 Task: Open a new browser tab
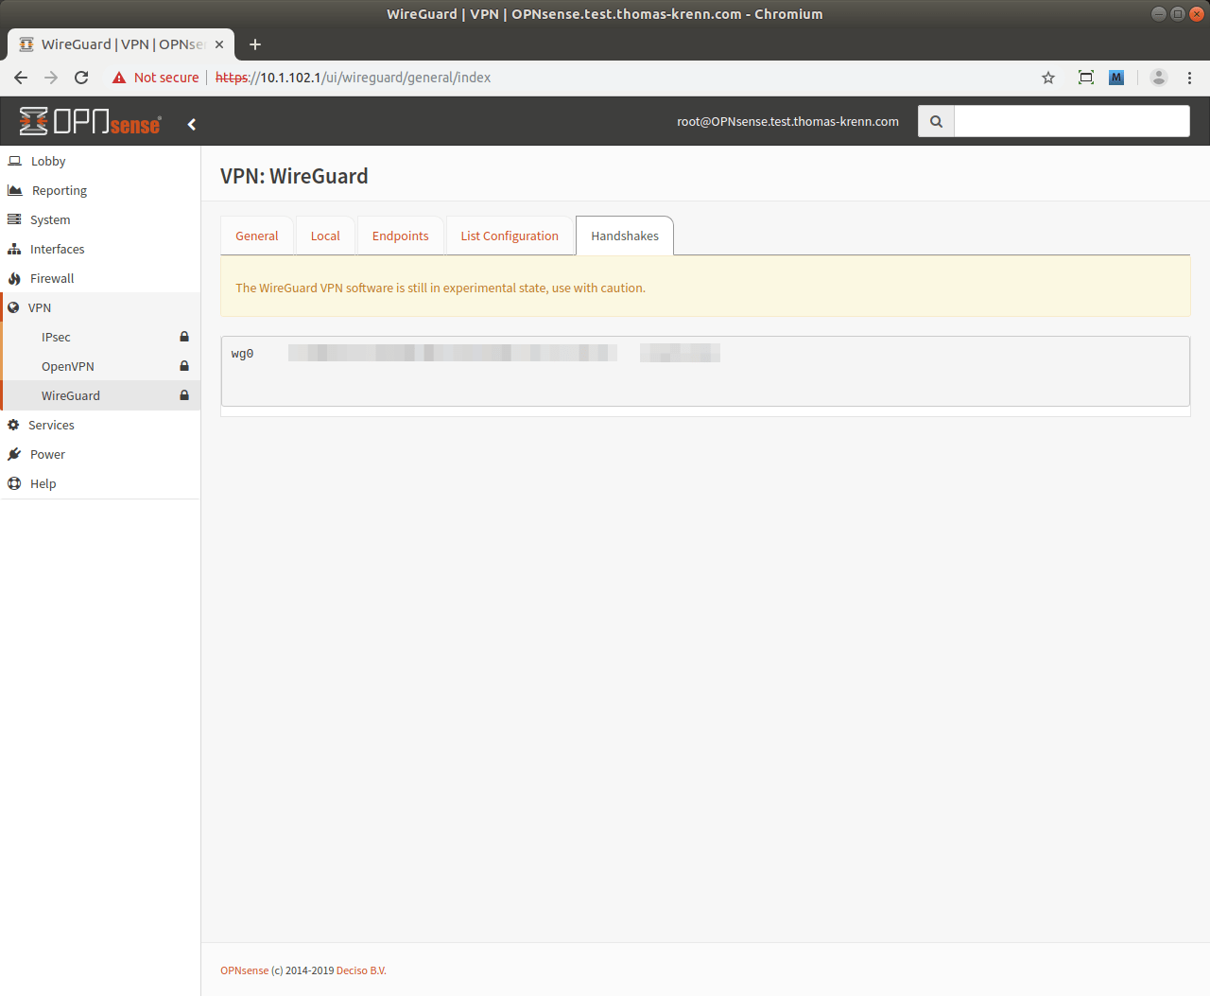click(x=255, y=44)
